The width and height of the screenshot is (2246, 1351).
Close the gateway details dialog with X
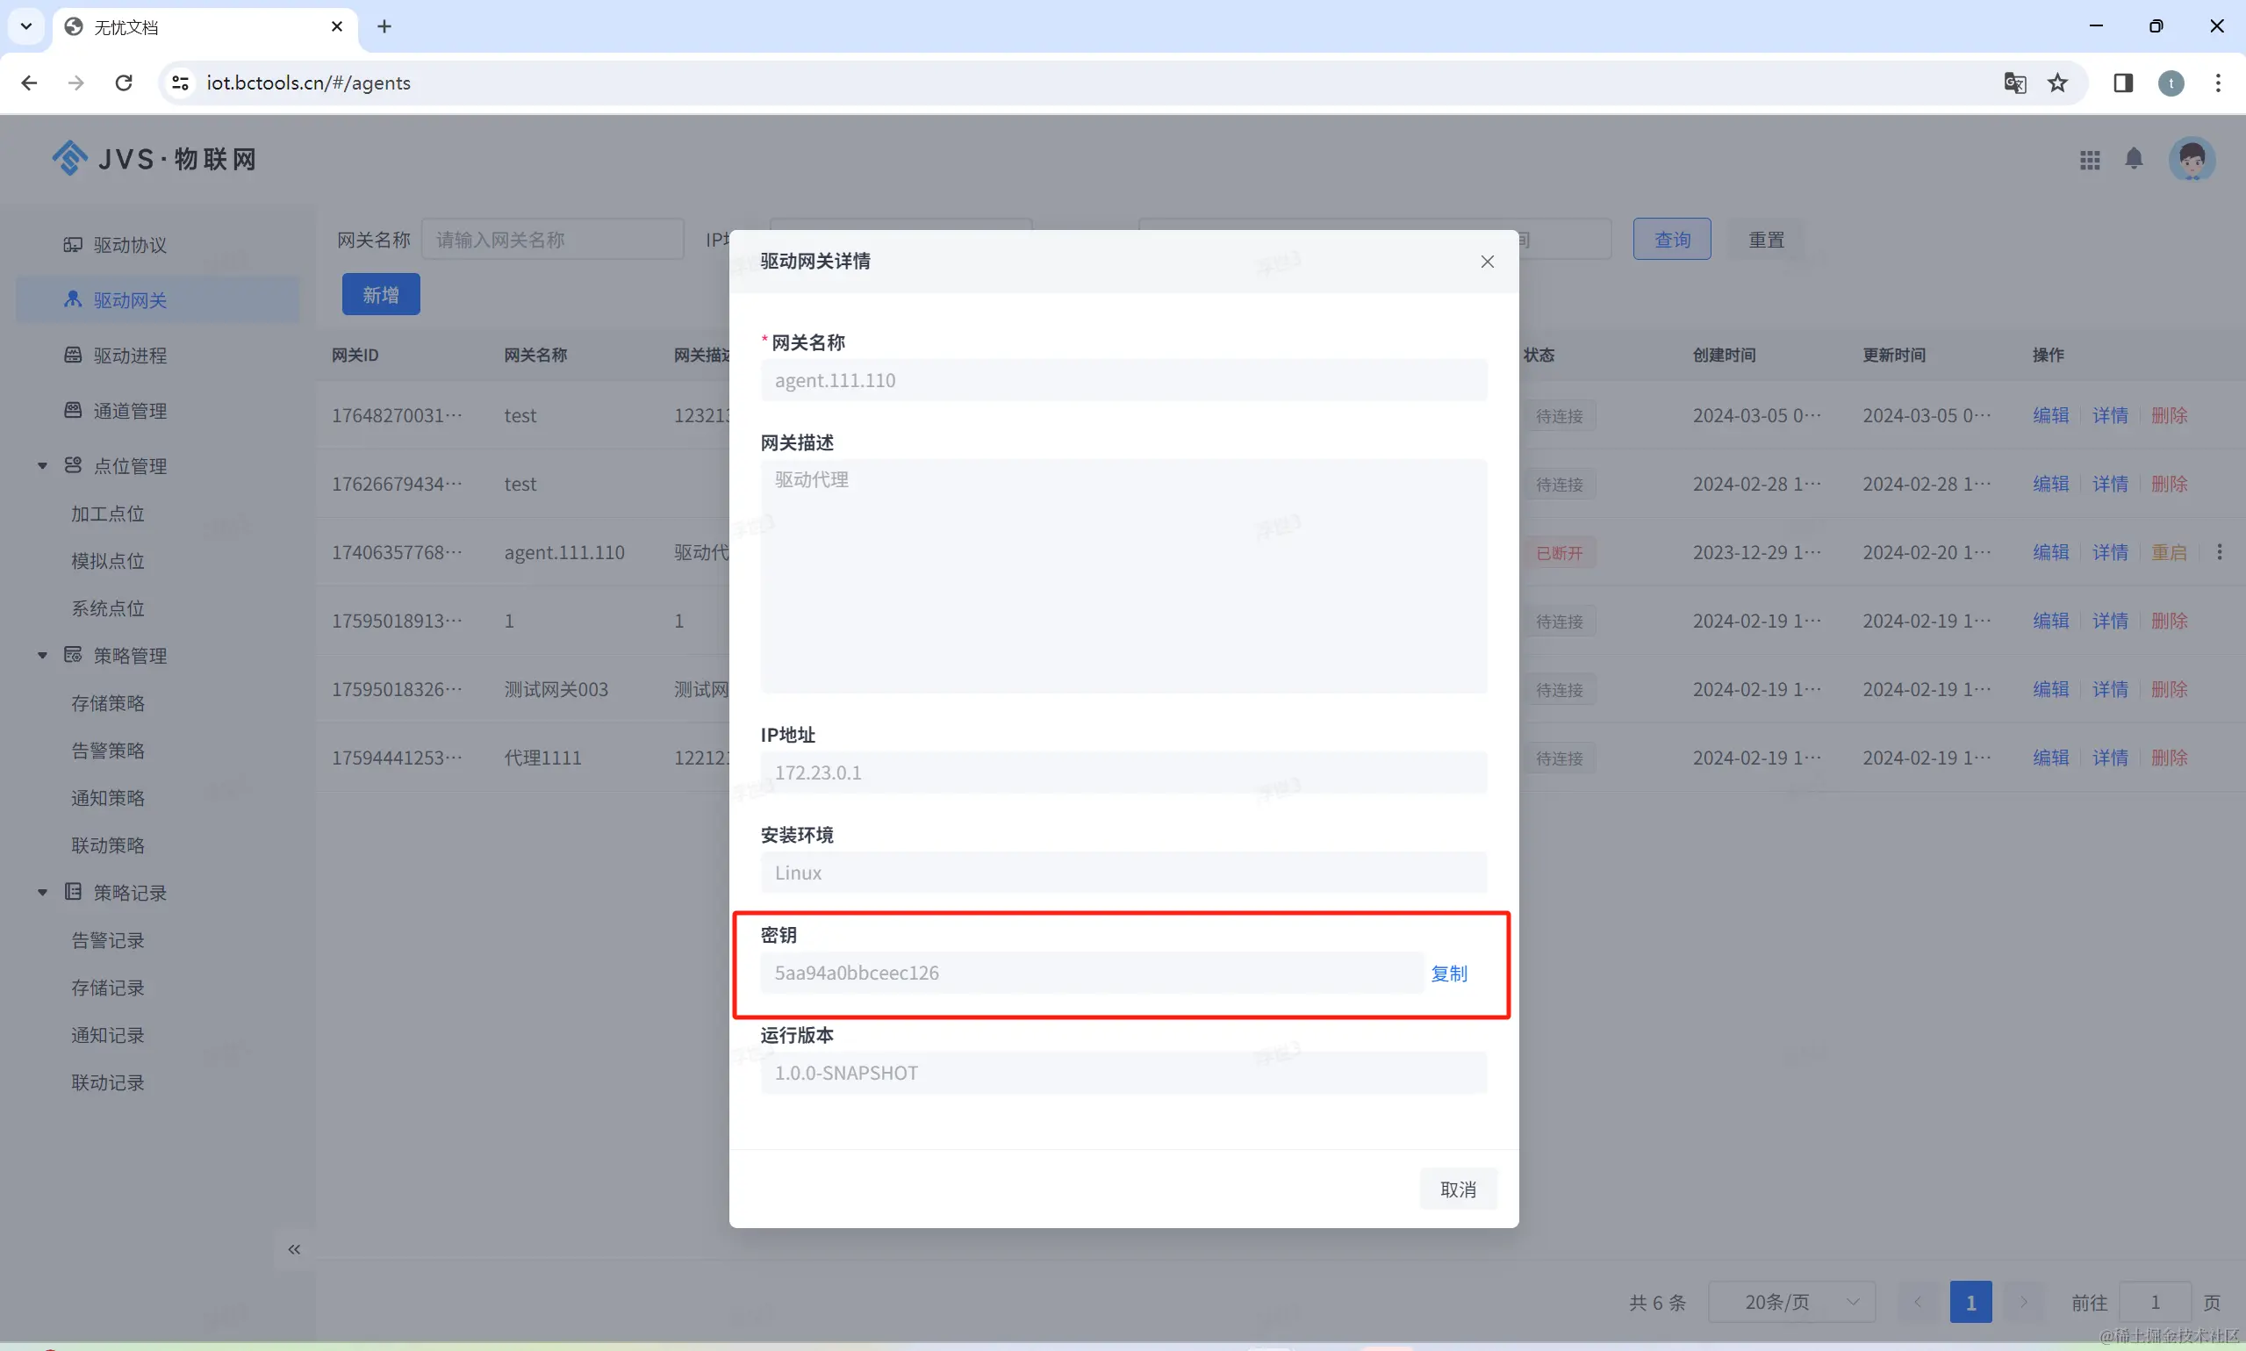[x=1487, y=262]
